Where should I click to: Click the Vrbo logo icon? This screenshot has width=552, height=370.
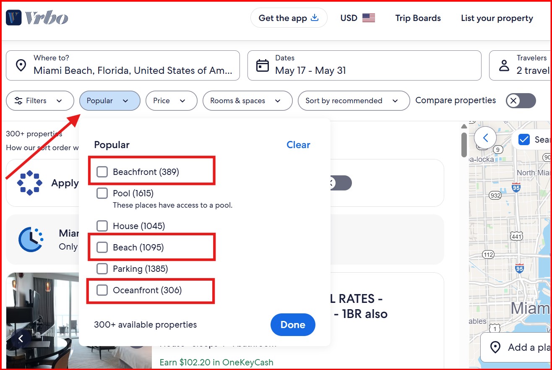(14, 18)
